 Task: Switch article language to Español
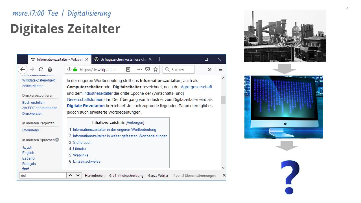[x=29, y=158]
